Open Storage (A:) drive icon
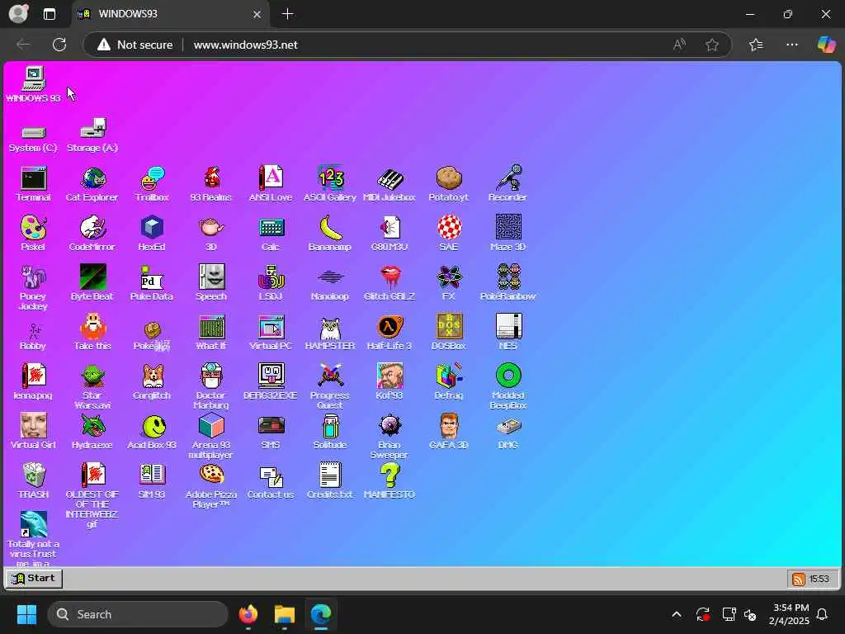 coord(92,136)
